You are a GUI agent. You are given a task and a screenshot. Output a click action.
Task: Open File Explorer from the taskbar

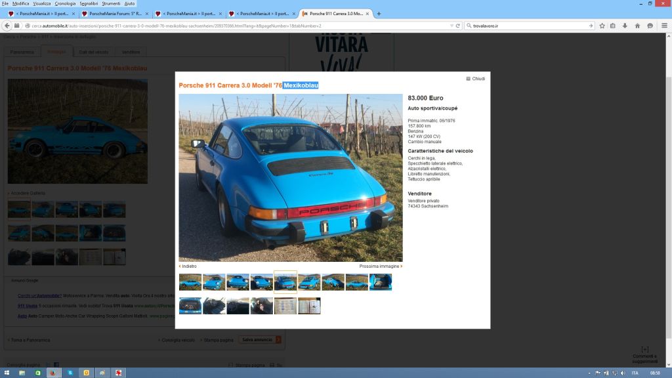[22, 373]
